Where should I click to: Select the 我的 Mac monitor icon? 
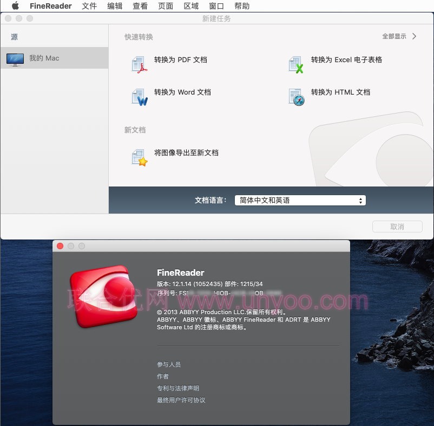point(15,59)
